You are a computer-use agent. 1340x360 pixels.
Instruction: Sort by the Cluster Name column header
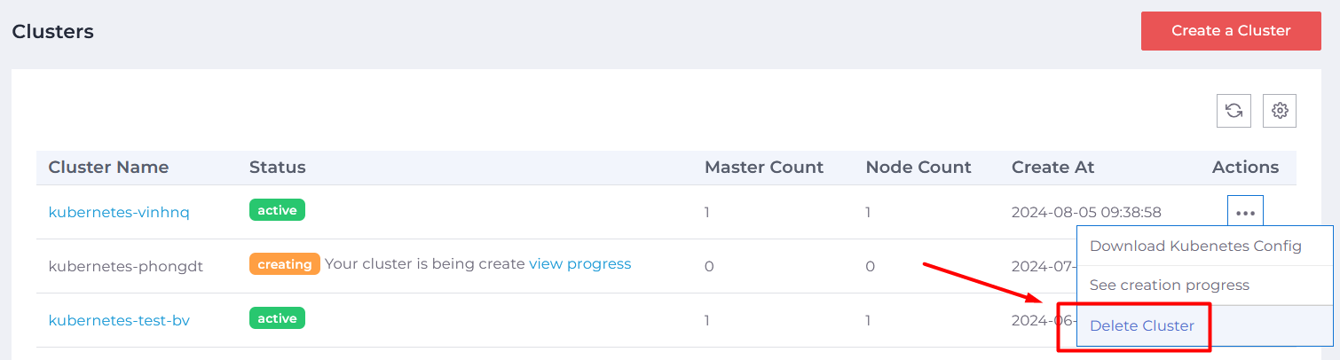pyautogui.click(x=108, y=168)
